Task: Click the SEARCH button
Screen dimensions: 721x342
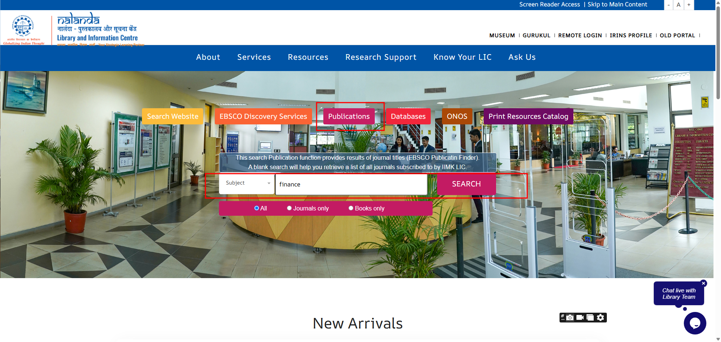Action: tap(466, 184)
